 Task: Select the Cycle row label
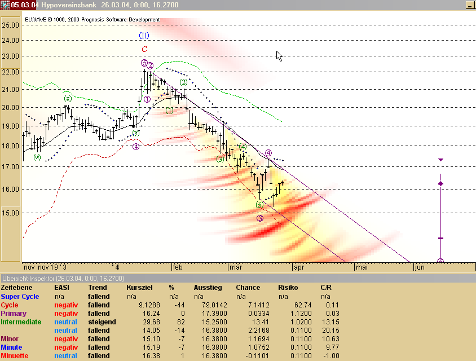coord(10,305)
